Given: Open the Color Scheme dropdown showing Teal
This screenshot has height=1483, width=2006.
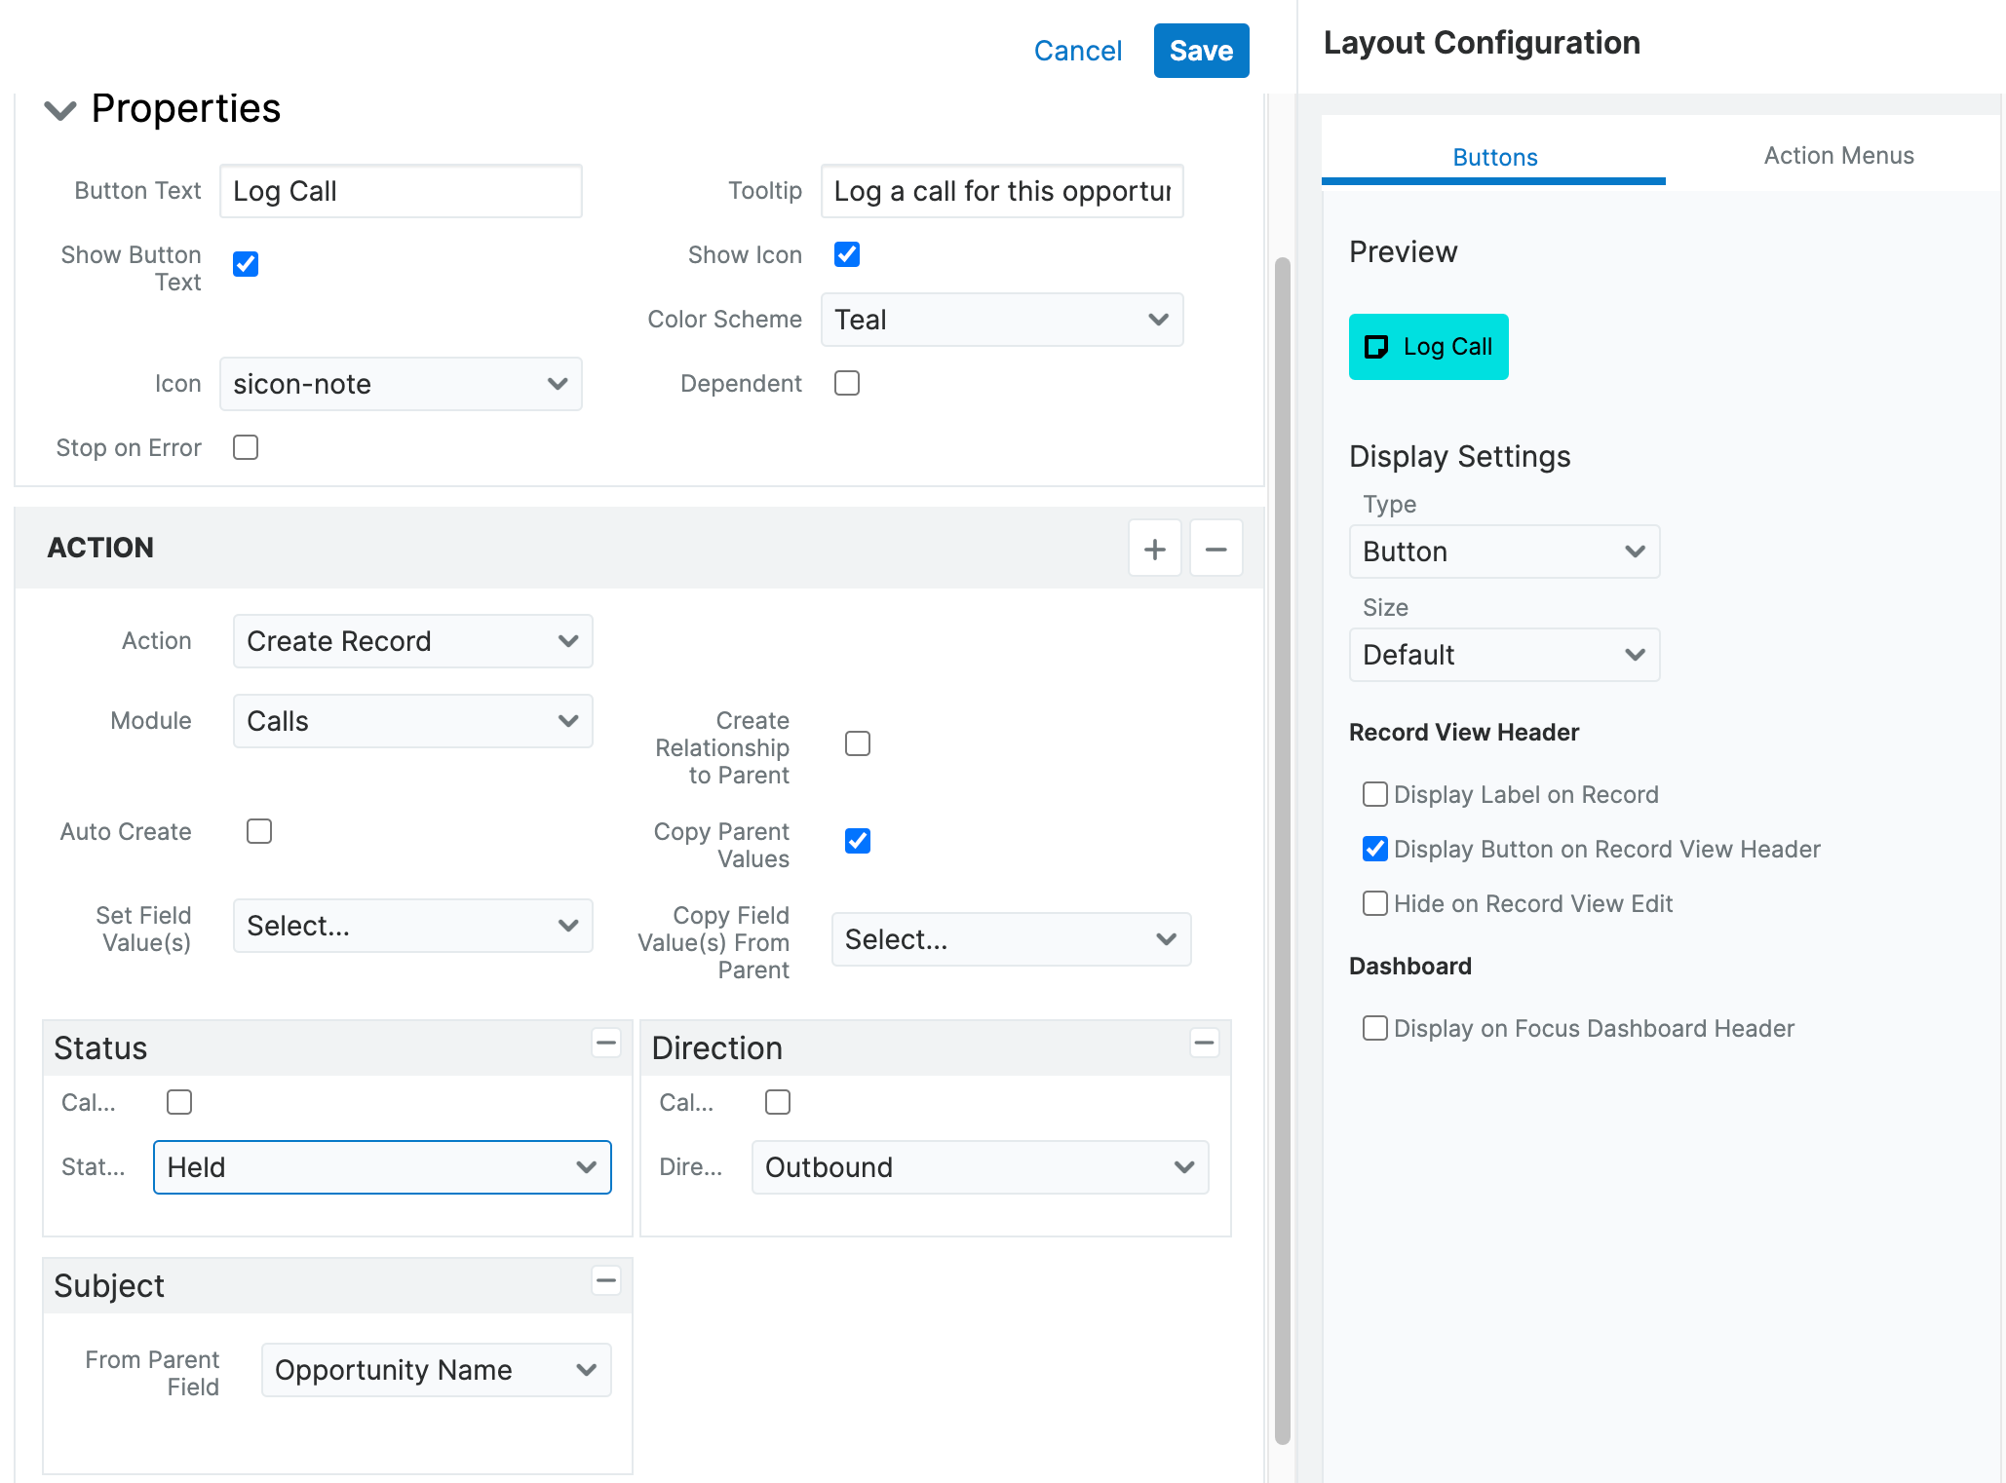Looking at the screenshot, I should (x=1001, y=320).
